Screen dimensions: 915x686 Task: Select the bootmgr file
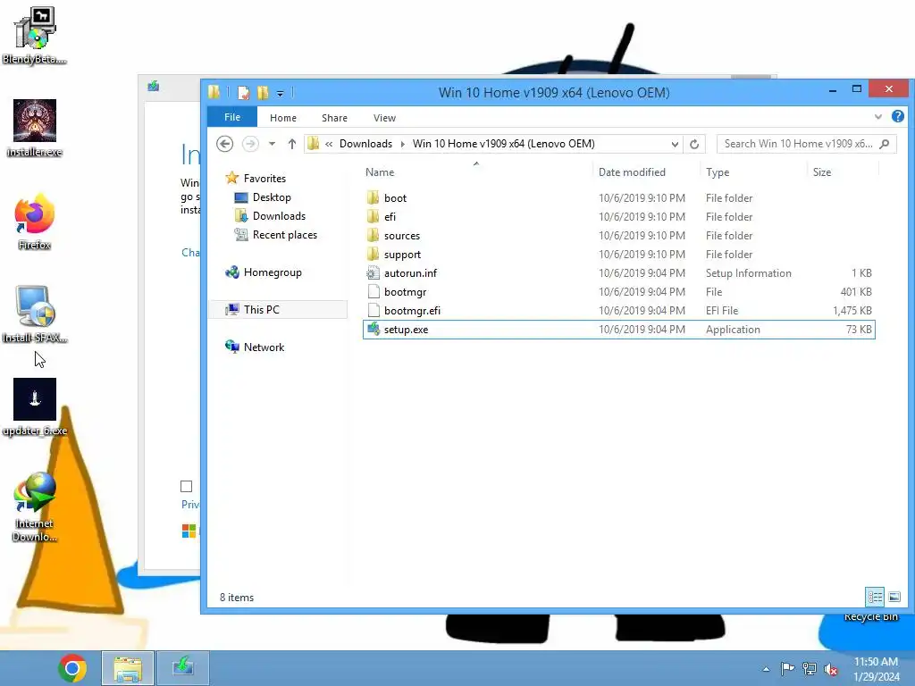(618, 292)
